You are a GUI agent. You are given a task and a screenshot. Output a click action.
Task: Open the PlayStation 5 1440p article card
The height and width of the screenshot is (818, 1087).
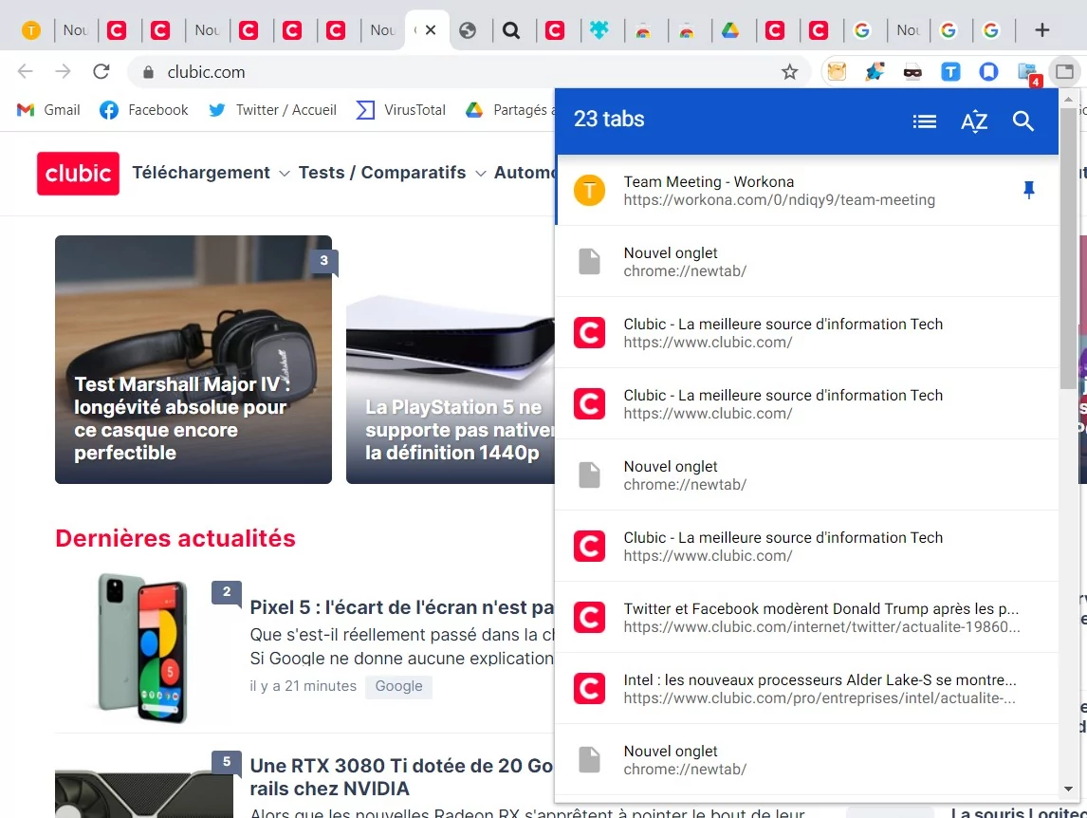(451, 388)
